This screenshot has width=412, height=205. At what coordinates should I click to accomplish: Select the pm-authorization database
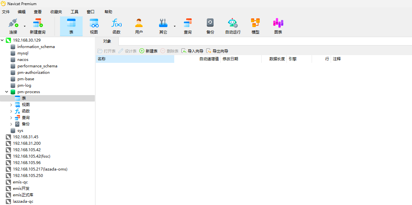[x=34, y=73]
